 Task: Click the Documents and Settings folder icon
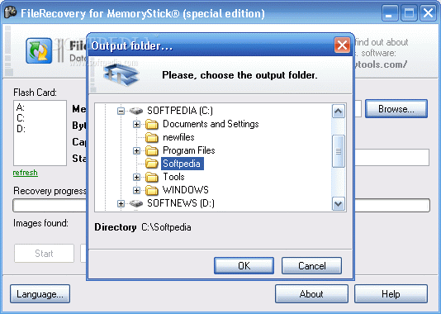click(x=152, y=124)
